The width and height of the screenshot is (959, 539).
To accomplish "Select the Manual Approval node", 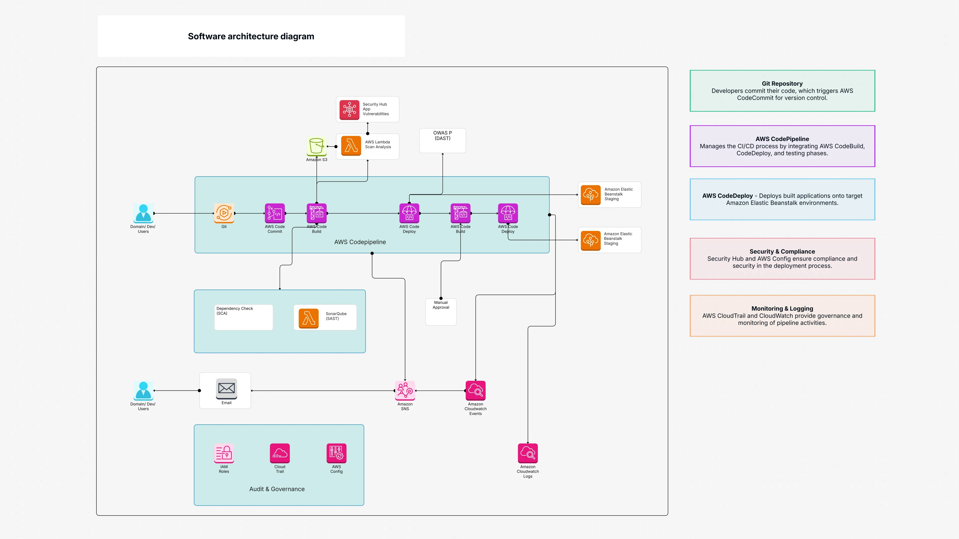I will tap(441, 312).
